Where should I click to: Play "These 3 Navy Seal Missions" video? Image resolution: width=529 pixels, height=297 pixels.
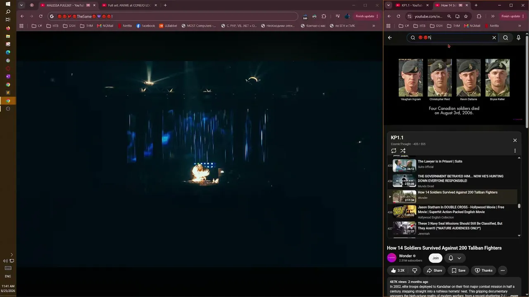452,228
